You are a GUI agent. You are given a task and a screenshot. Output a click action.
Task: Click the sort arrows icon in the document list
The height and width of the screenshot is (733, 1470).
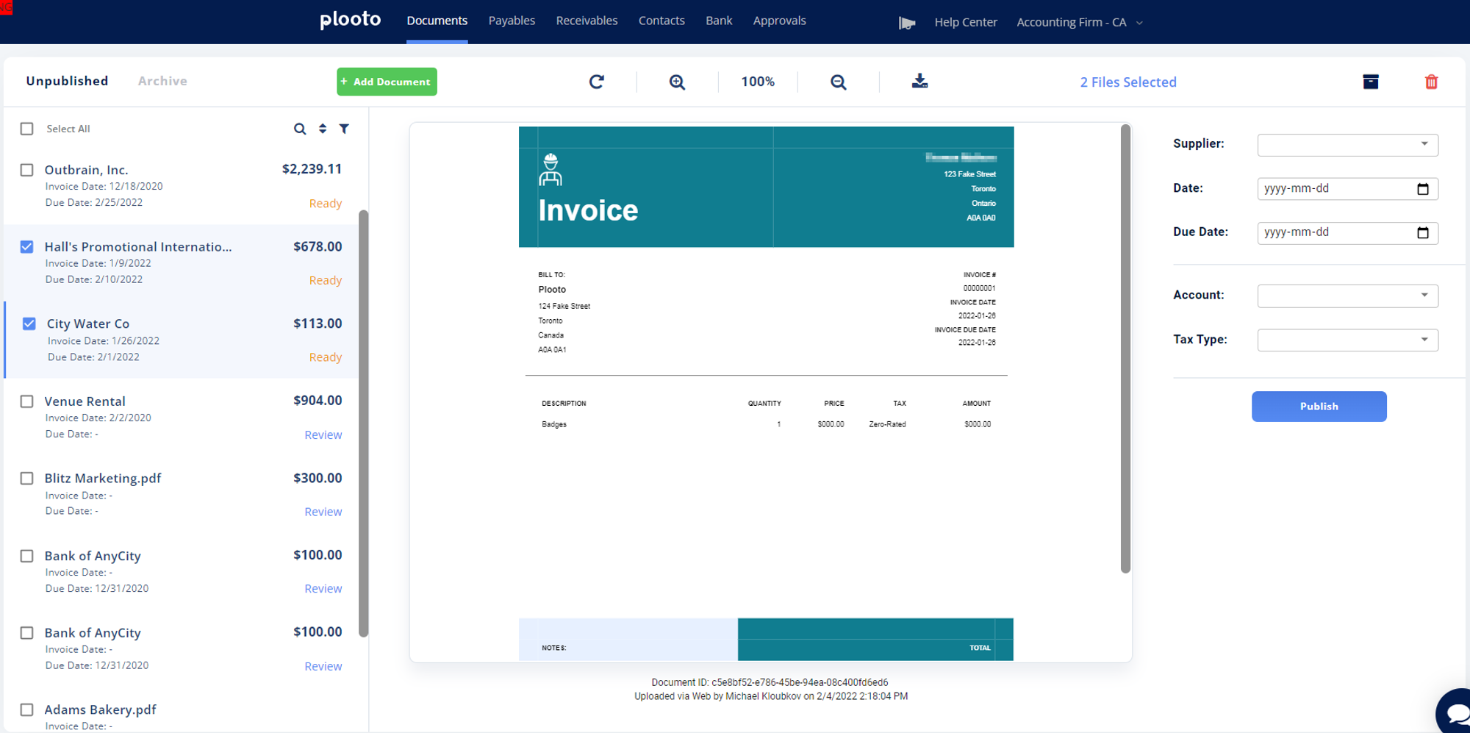click(x=322, y=129)
